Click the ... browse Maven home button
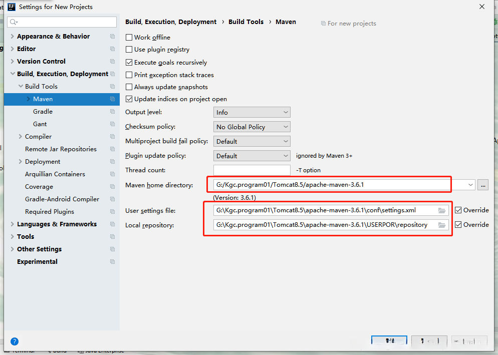This screenshot has width=498, height=355. click(x=483, y=185)
